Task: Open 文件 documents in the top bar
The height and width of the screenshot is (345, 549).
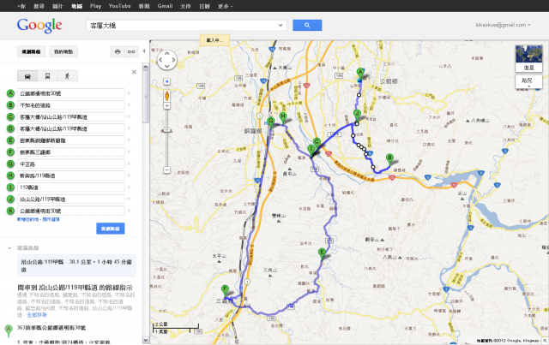Action: coord(185,6)
